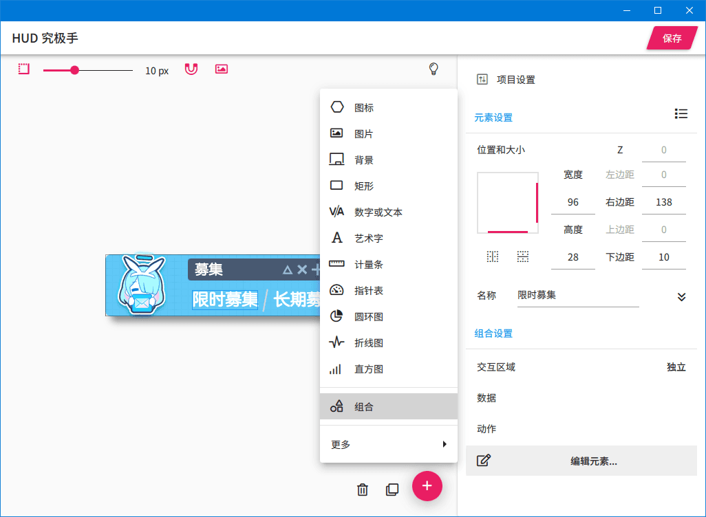Open the element list icon
This screenshot has height=517, width=706.
(681, 114)
